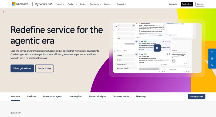
Task: Click the phone call side icon
Action: pos(212,65)
